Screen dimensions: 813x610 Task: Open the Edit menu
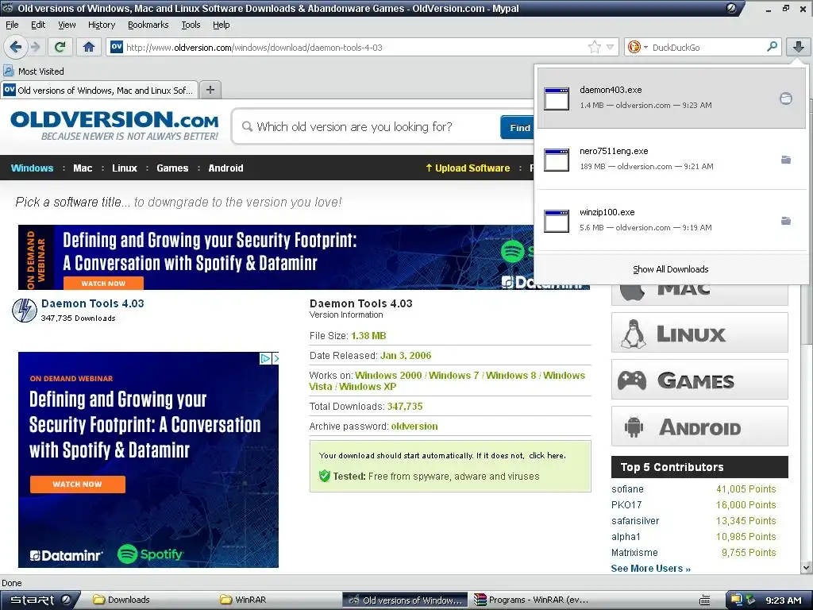pyautogui.click(x=38, y=25)
